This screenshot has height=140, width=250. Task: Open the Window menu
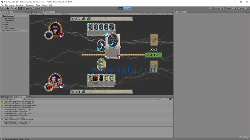pyautogui.click(x=44, y=5)
